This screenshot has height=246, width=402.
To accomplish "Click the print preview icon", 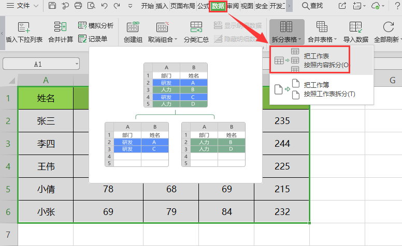I will (91, 6).
